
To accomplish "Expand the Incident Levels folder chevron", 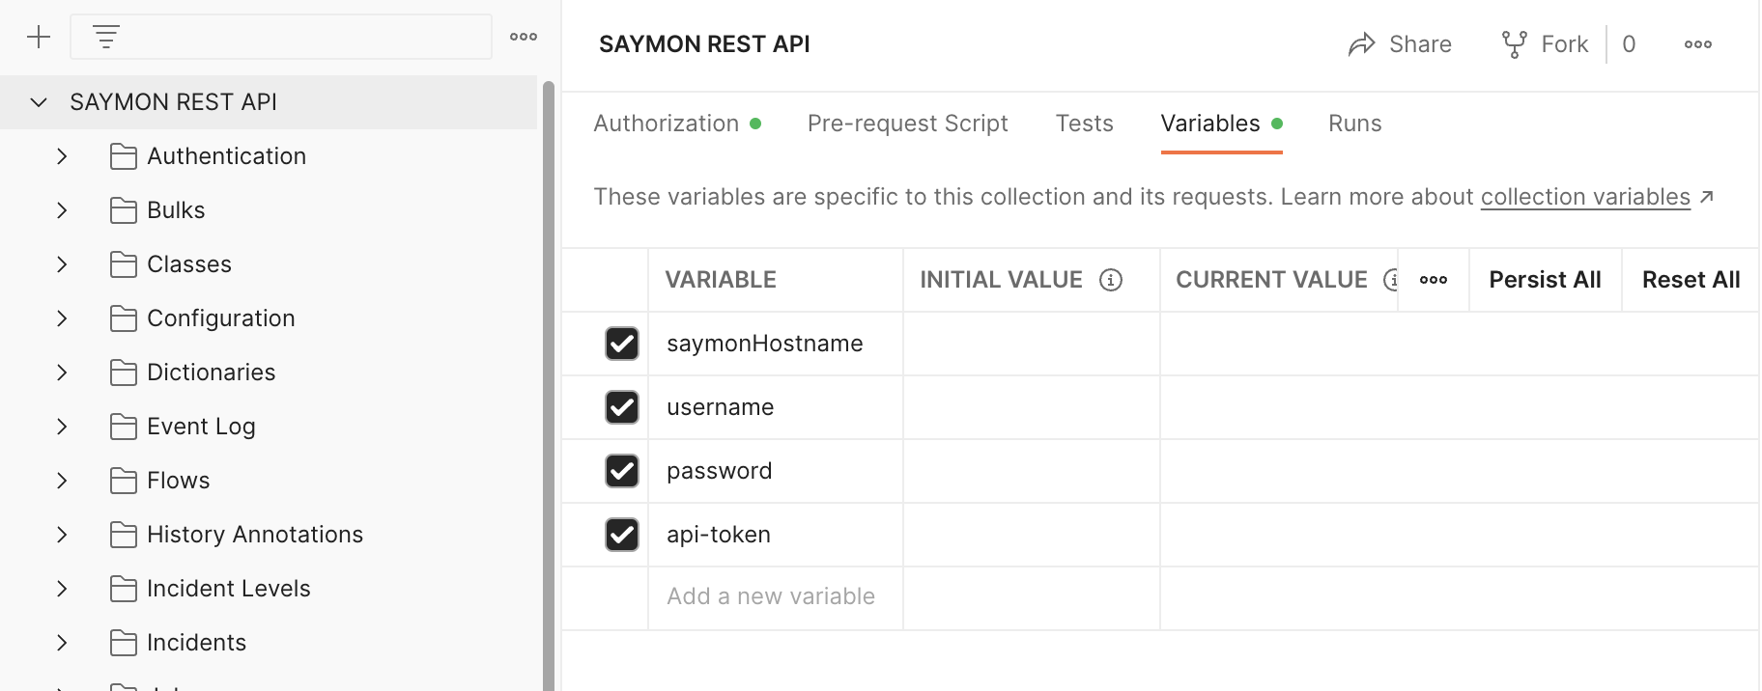I will pos(62,589).
